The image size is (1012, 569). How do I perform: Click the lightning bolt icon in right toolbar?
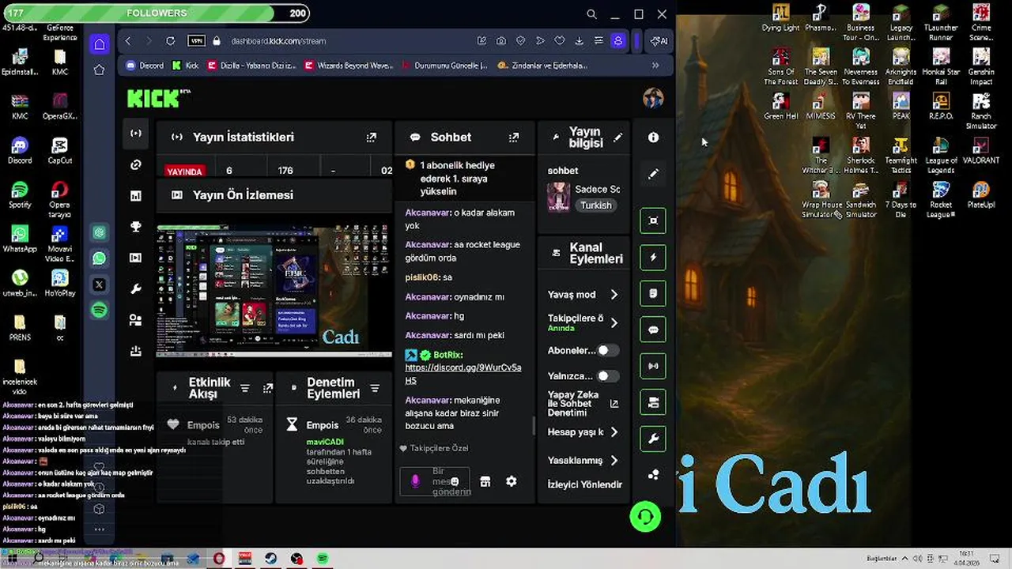coord(653,257)
